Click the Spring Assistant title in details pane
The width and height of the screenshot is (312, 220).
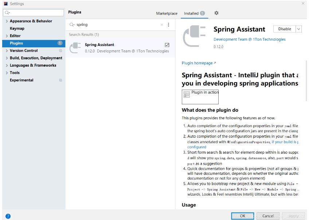pos(239,30)
